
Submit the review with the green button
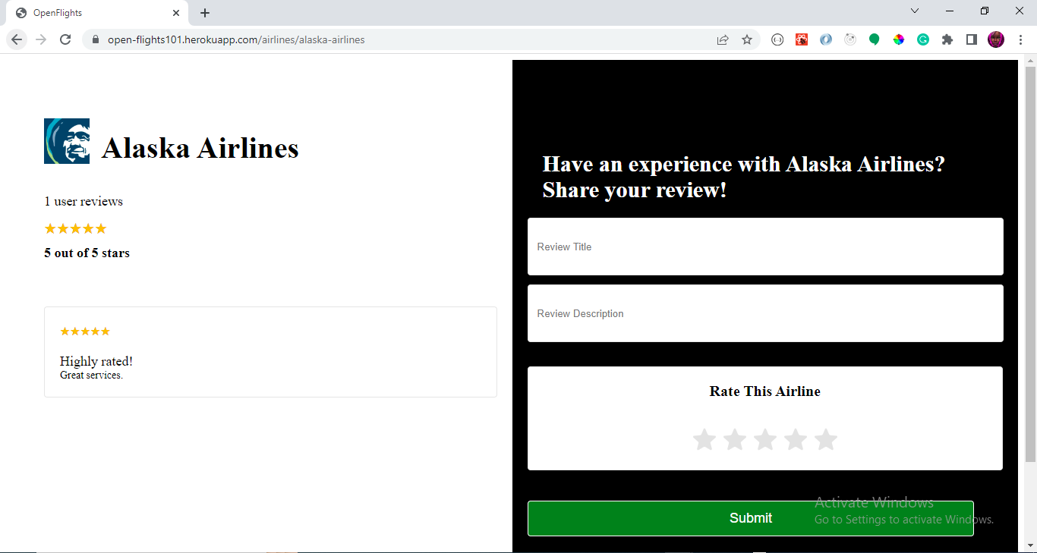[751, 518]
